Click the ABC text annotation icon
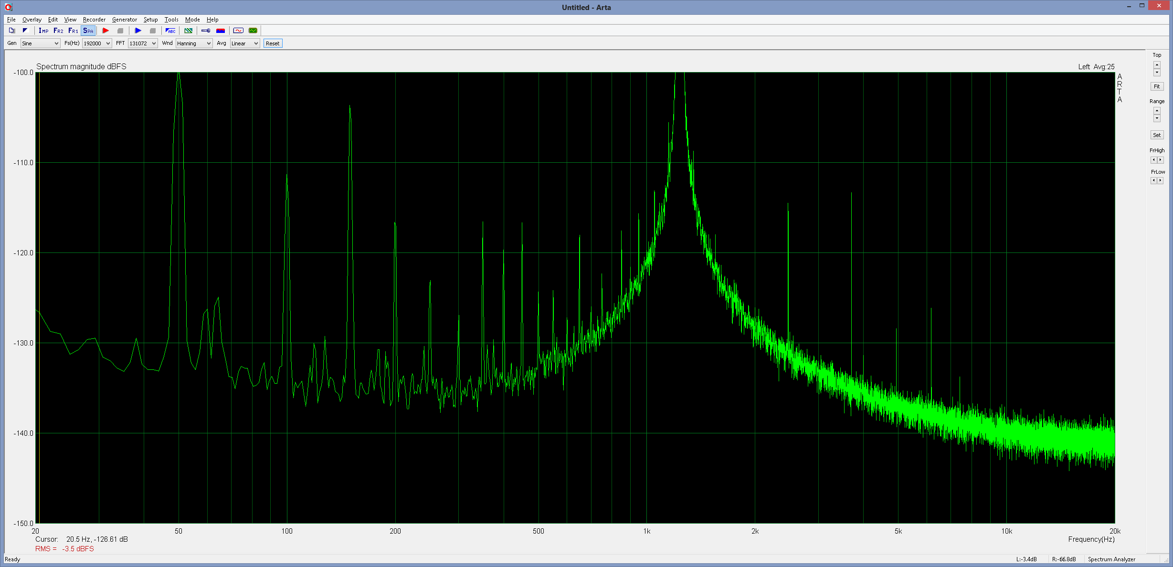This screenshot has height=567, width=1173. pyautogui.click(x=170, y=31)
